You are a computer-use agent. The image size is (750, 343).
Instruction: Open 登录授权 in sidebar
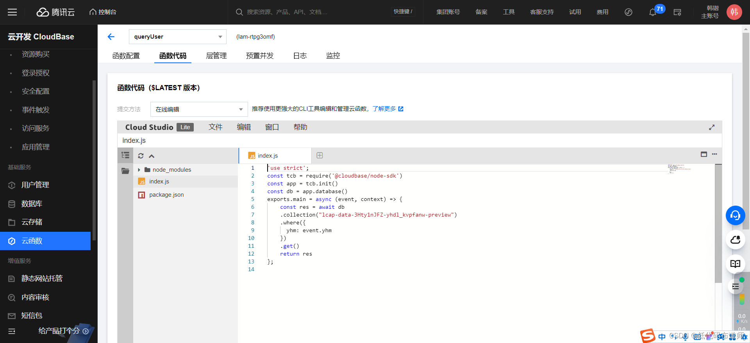36,73
